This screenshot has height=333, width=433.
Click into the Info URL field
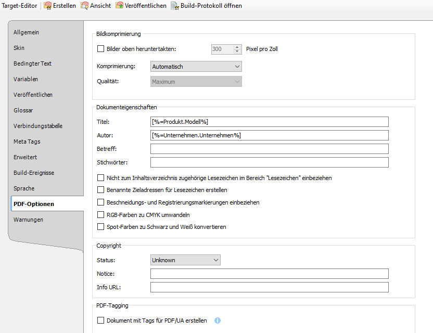(269, 287)
